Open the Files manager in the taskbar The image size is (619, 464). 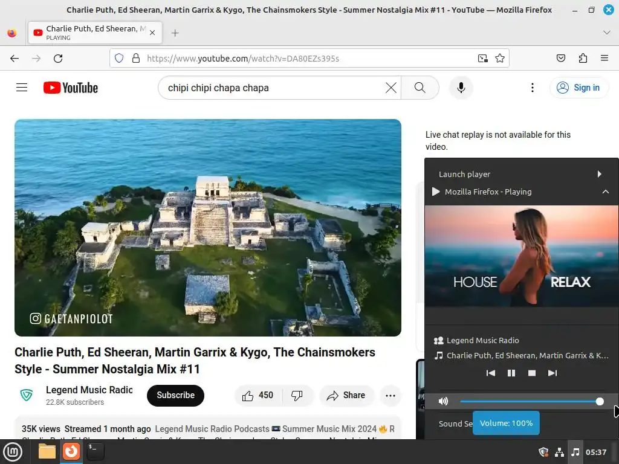coord(47,451)
